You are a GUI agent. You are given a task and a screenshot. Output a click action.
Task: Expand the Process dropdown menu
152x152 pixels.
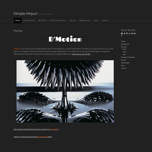click(x=42, y=21)
